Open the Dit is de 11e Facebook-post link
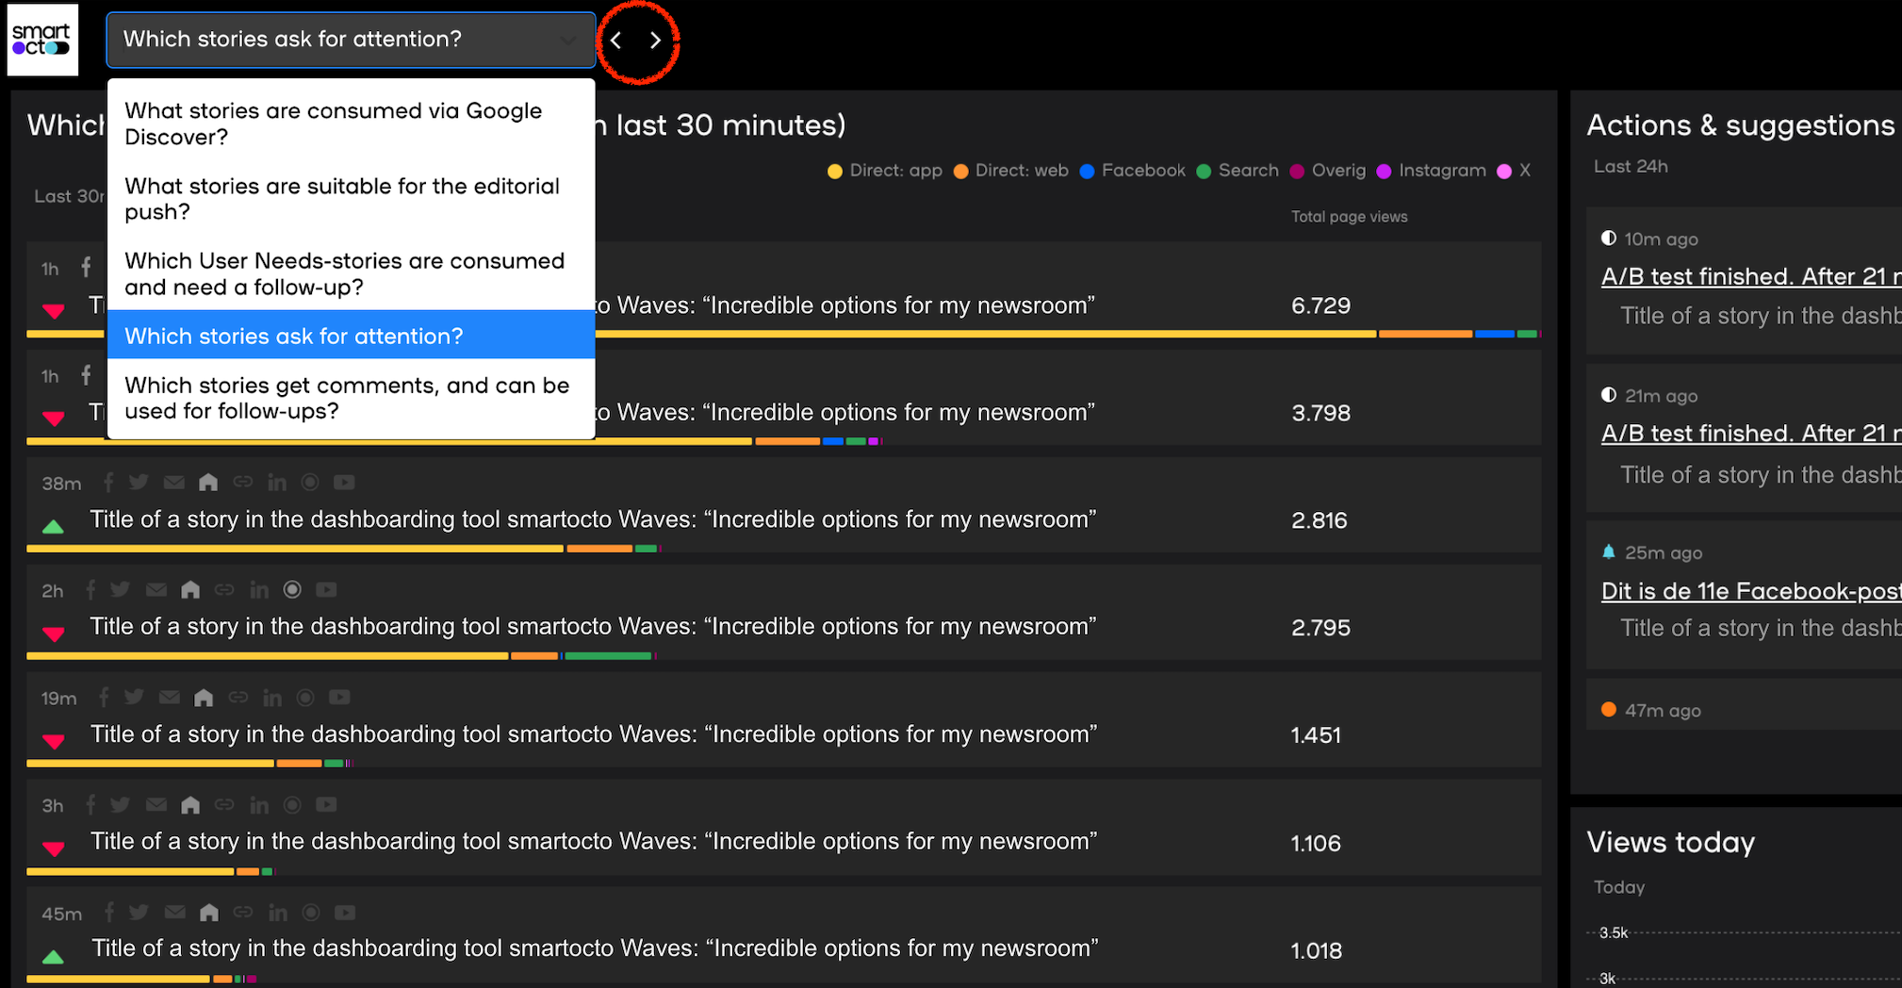This screenshot has width=1902, height=988. (x=1749, y=591)
